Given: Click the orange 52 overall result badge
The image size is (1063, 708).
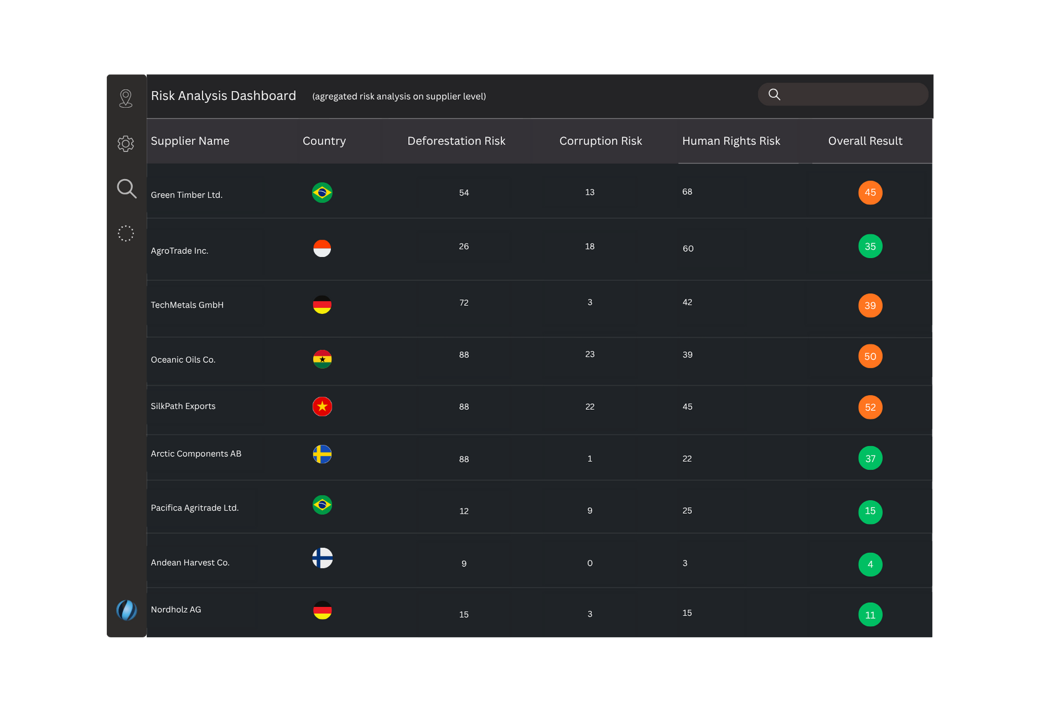Looking at the screenshot, I should pyautogui.click(x=870, y=408).
